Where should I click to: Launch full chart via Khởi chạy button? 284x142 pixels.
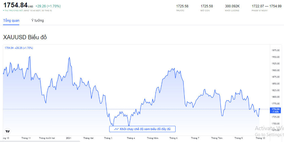pyautogui.click(x=142, y=129)
